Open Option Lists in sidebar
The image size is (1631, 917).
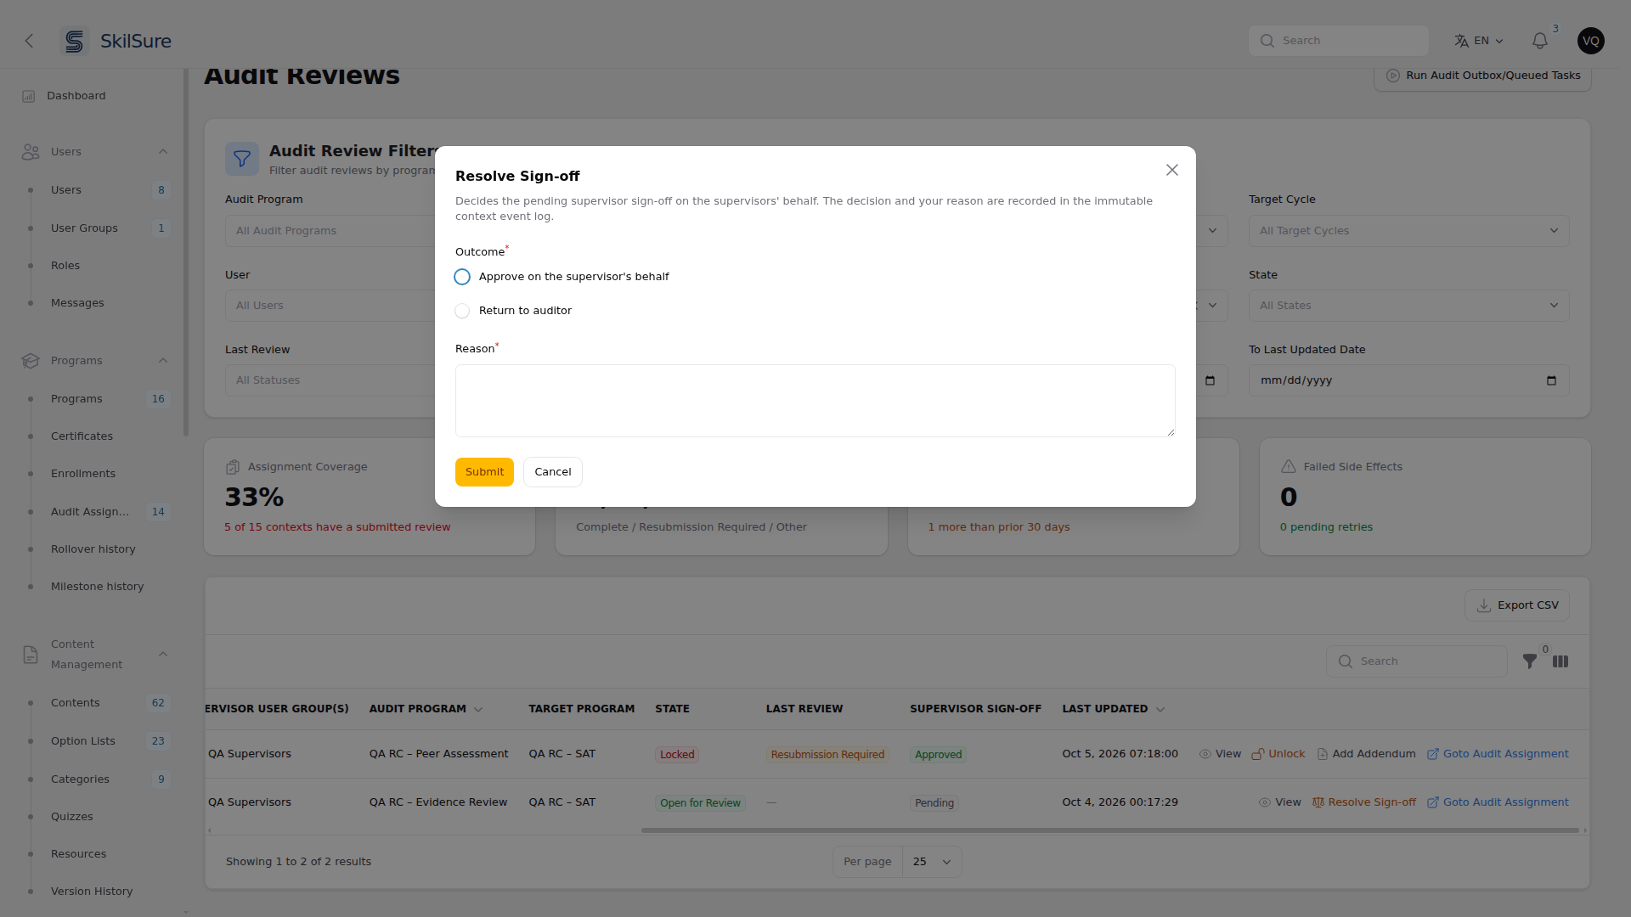click(x=83, y=741)
